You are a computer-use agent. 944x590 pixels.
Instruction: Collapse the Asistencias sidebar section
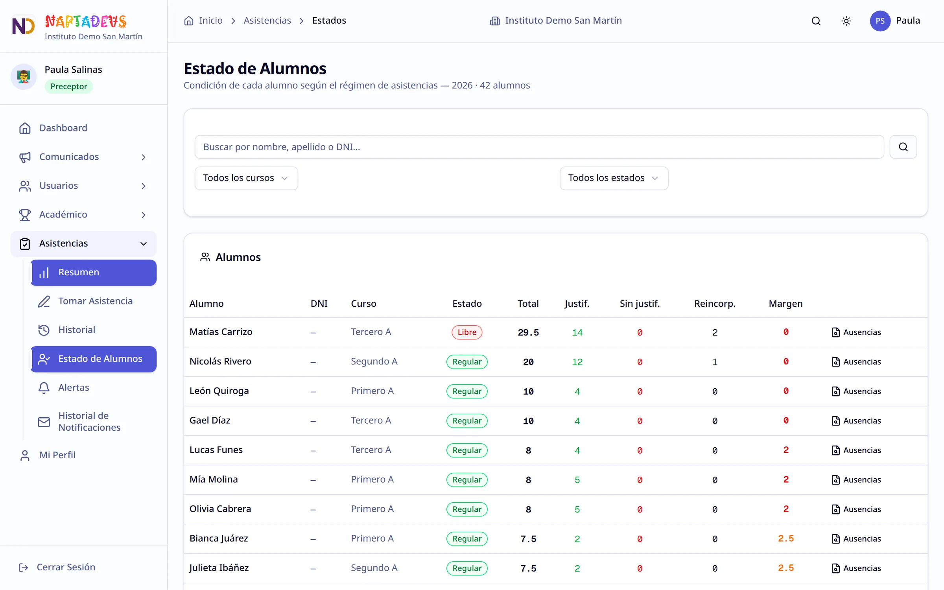click(x=83, y=244)
